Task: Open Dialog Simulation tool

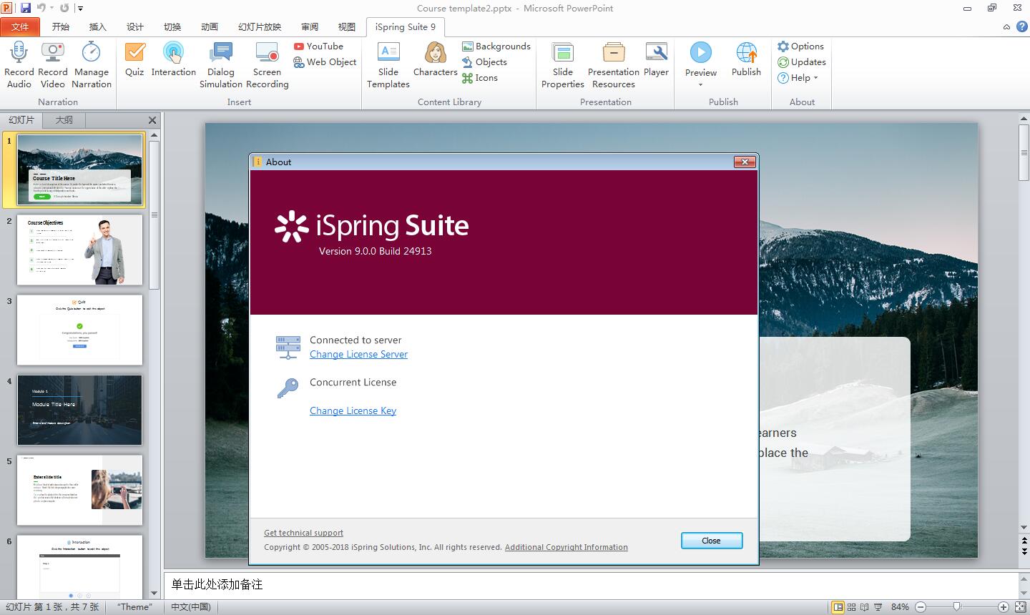Action: 220,54
